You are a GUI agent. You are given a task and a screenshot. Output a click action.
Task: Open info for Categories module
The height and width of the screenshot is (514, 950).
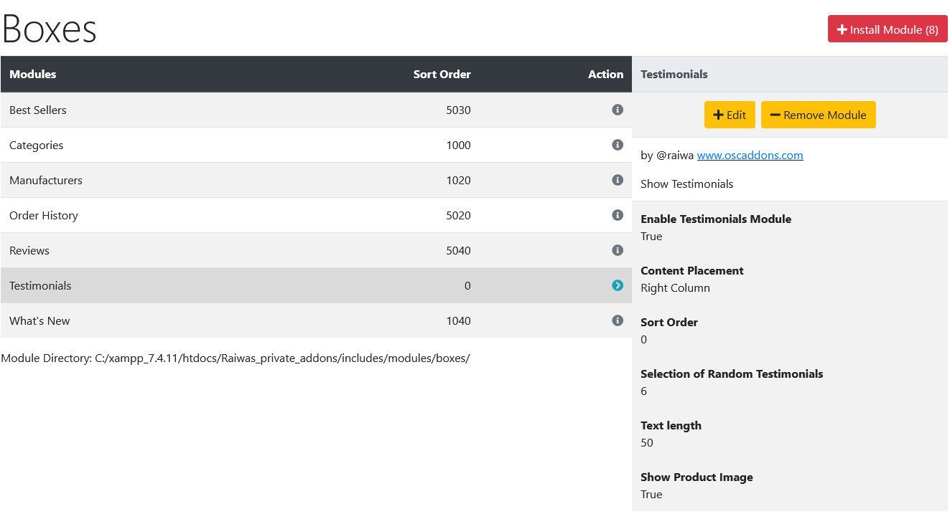tap(618, 145)
